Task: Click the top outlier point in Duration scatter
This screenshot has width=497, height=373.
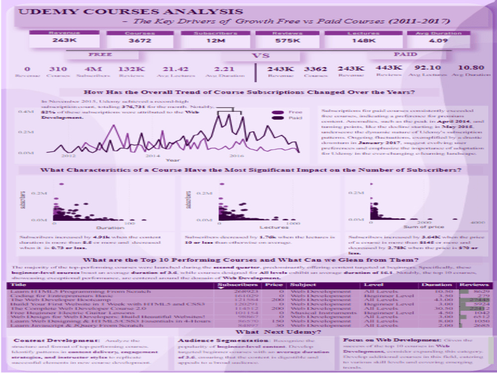Action: 62,184
